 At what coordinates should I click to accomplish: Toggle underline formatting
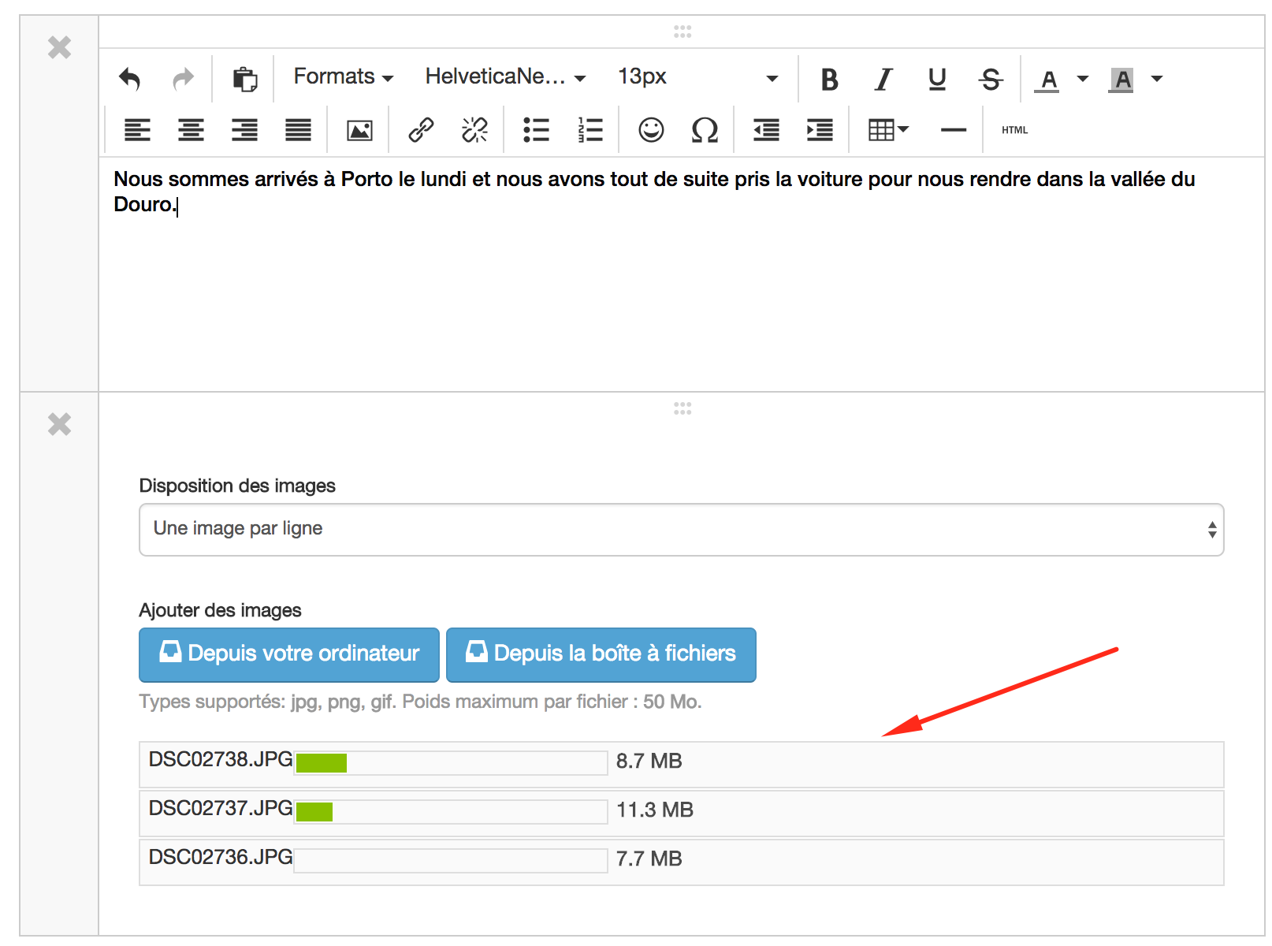(936, 79)
